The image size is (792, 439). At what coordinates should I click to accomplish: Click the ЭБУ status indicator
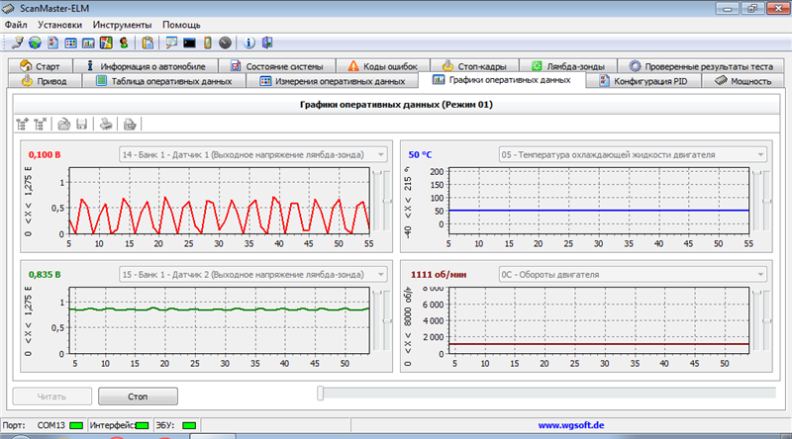189,425
